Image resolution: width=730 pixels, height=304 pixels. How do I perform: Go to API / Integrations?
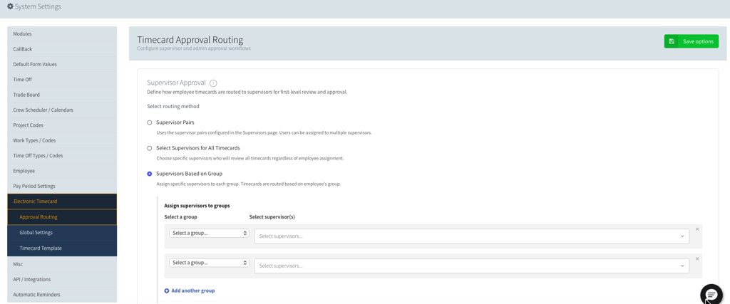[62, 279]
